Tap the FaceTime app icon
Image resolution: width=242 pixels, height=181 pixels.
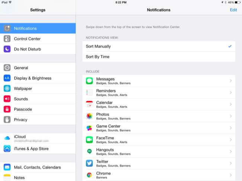89,140
